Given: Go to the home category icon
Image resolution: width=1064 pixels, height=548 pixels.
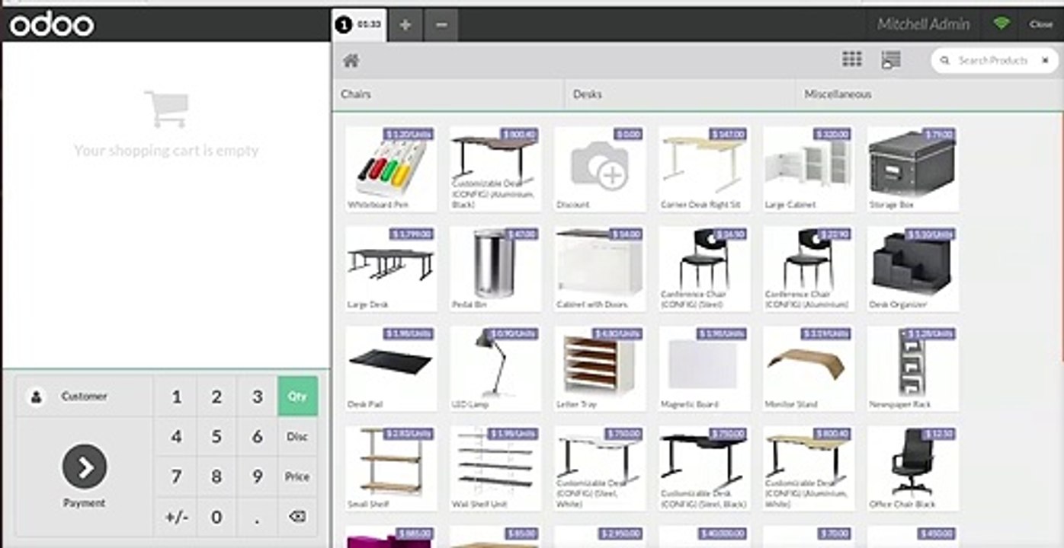Looking at the screenshot, I should [351, 61].
